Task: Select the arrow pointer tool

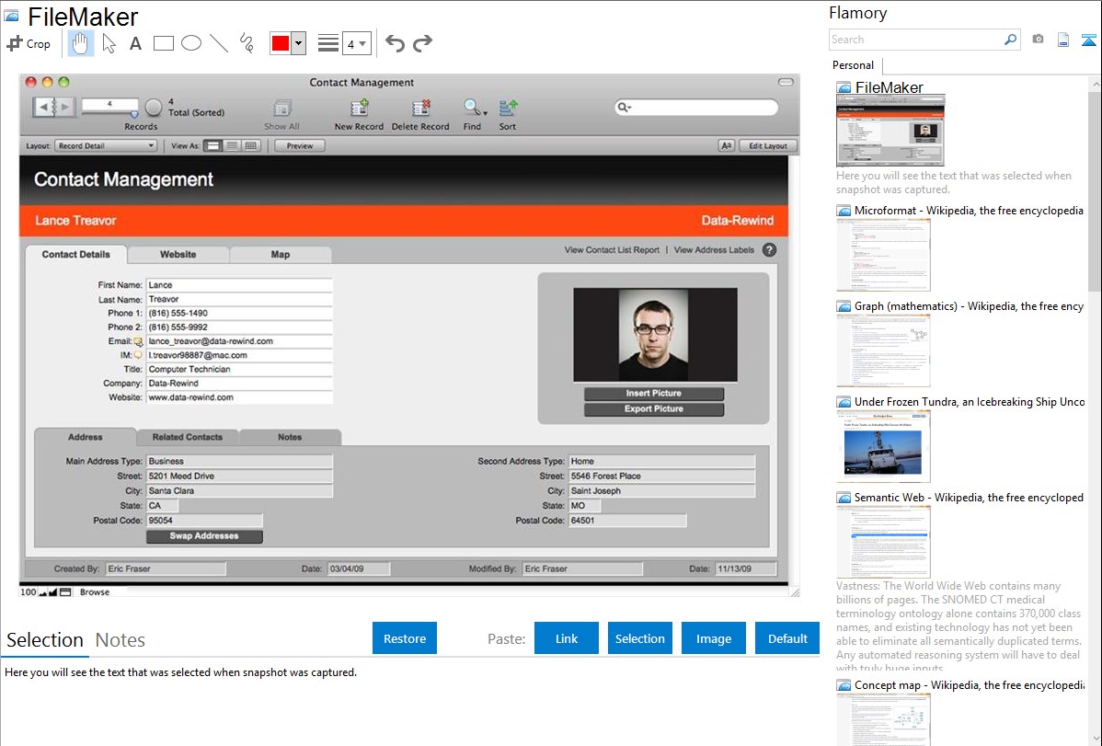Action: 109,43
